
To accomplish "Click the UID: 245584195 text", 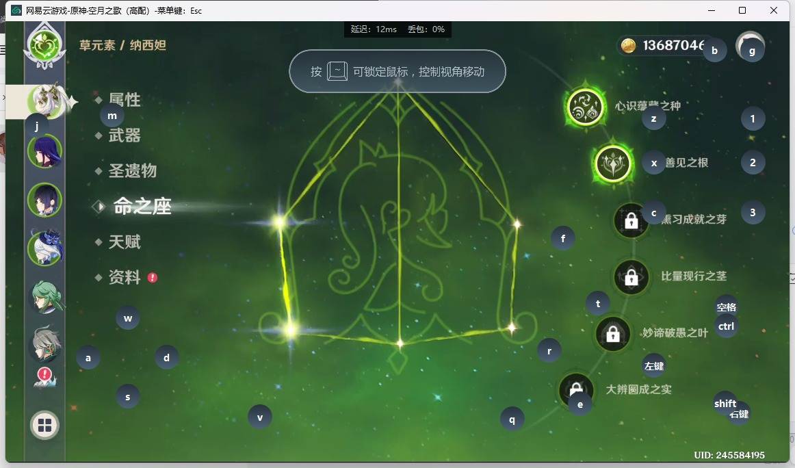I will coord(729,455).
